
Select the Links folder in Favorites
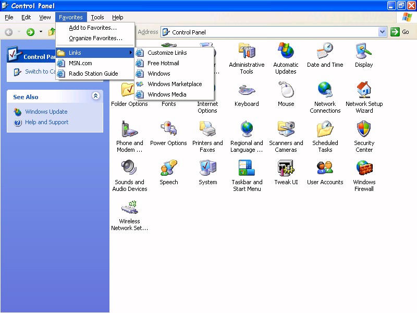(95, 53)
